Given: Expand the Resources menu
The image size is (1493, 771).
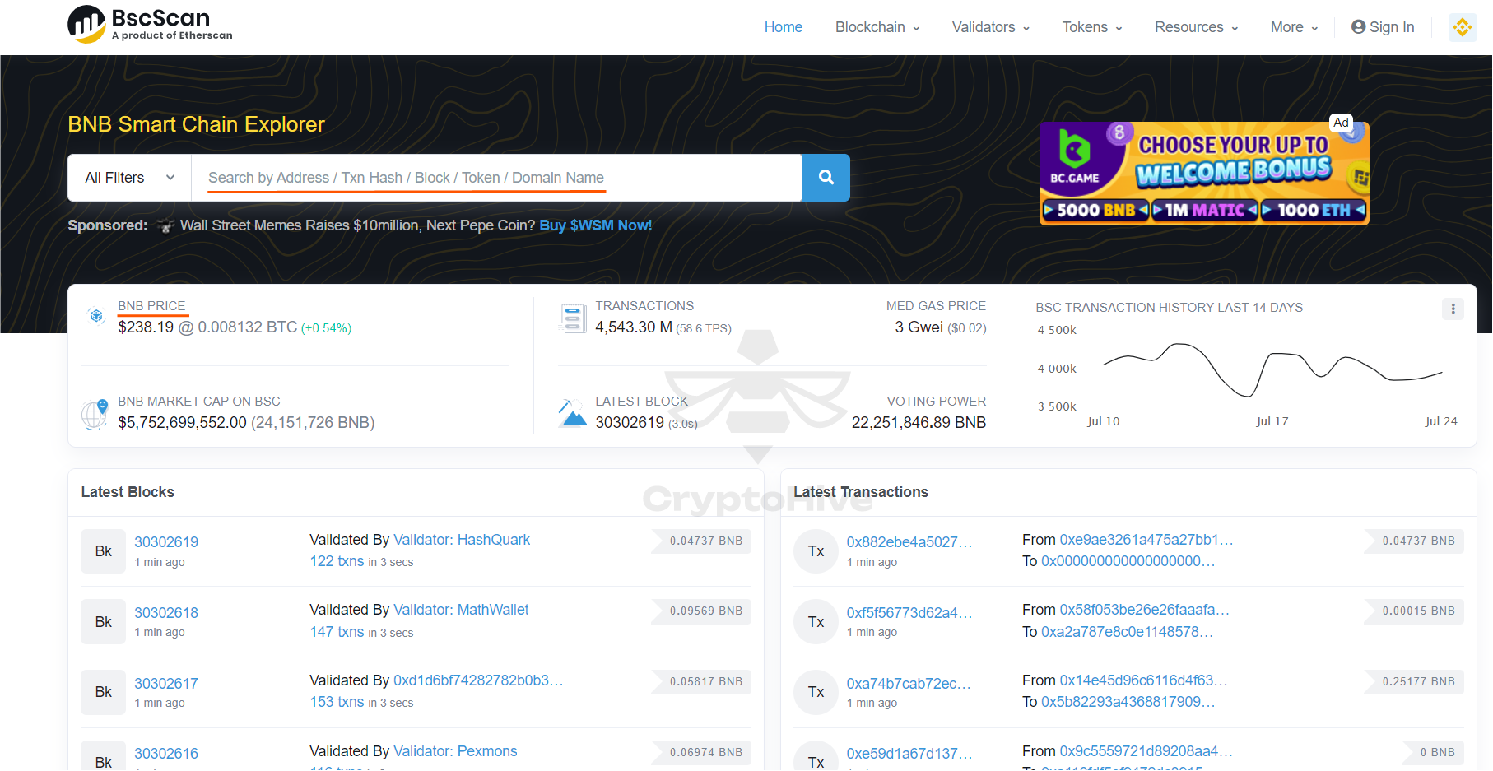Looking at the screenshot, I should (x=1196, y=27).
